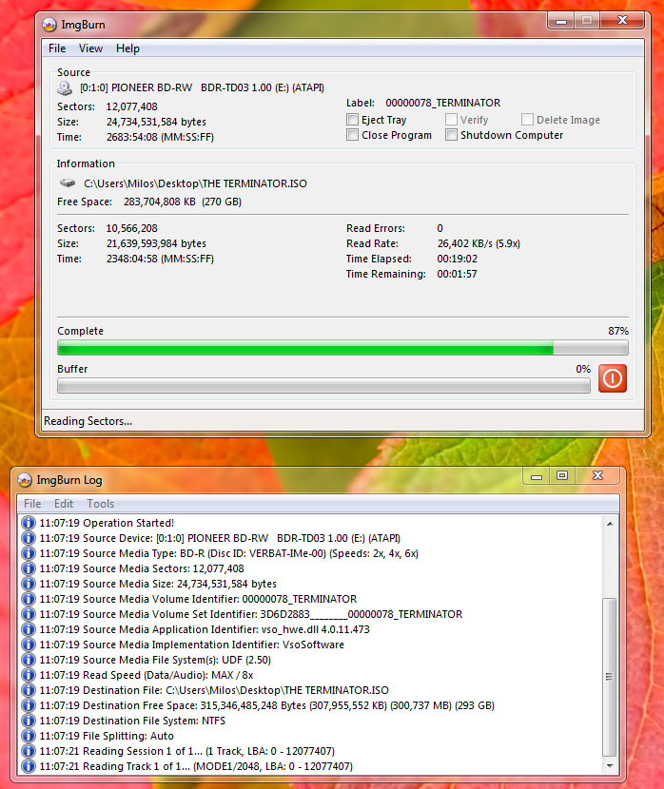The width and height of the screenshot is (664, 789).
Task: Click info icon on File Splitting log row
Action: (x=29, y=736)
